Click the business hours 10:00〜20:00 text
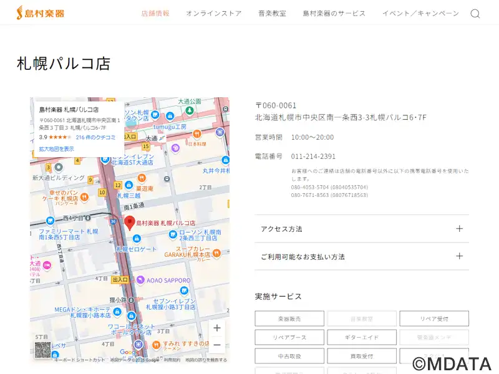 312,137
